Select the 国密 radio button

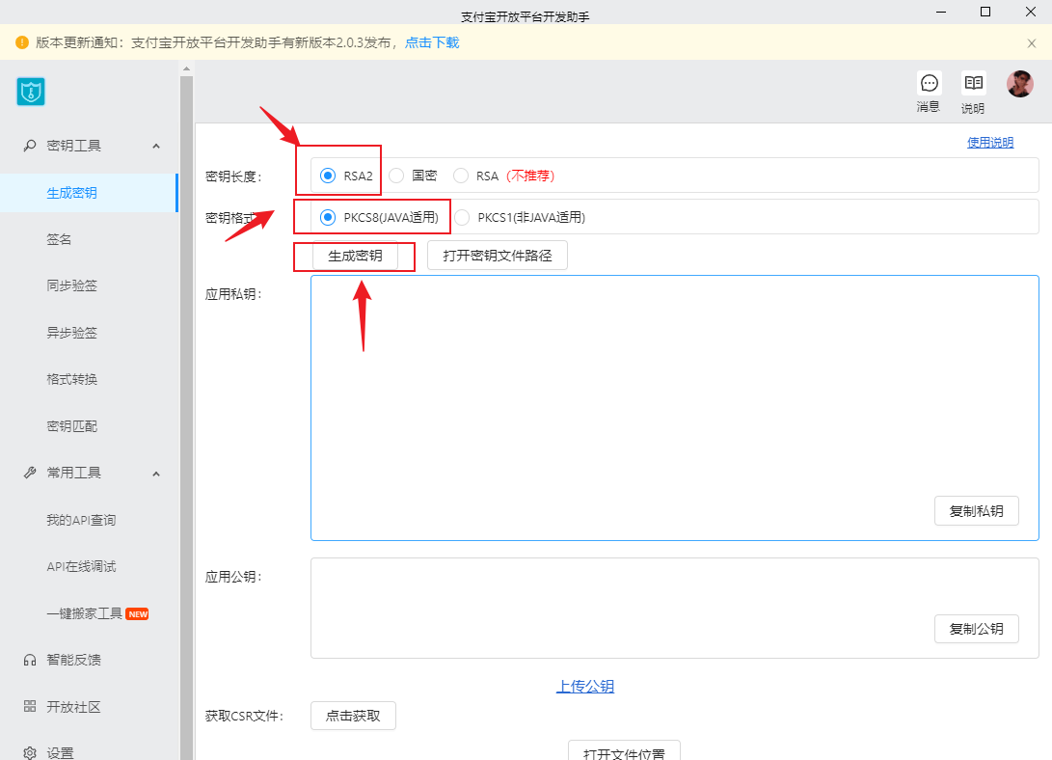pos(396,176)
